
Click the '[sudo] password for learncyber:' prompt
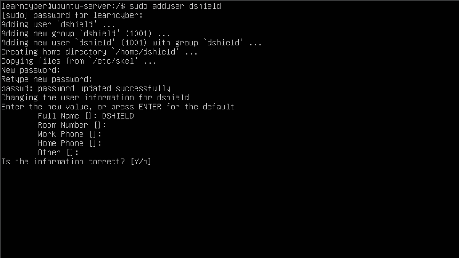click(x=72, y=15)
